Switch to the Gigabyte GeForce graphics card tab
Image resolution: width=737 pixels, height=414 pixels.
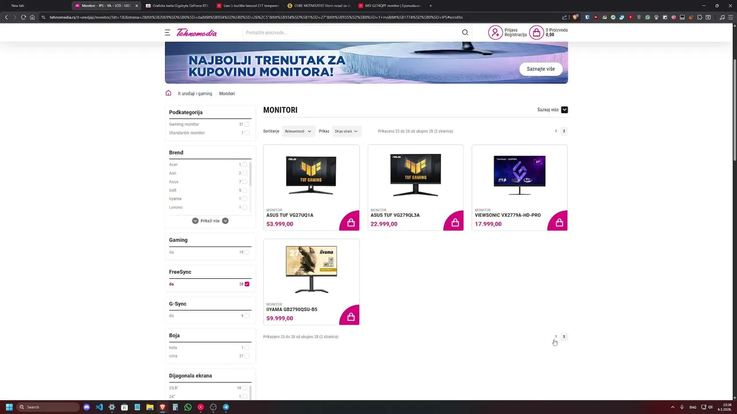tap(177, 6)
